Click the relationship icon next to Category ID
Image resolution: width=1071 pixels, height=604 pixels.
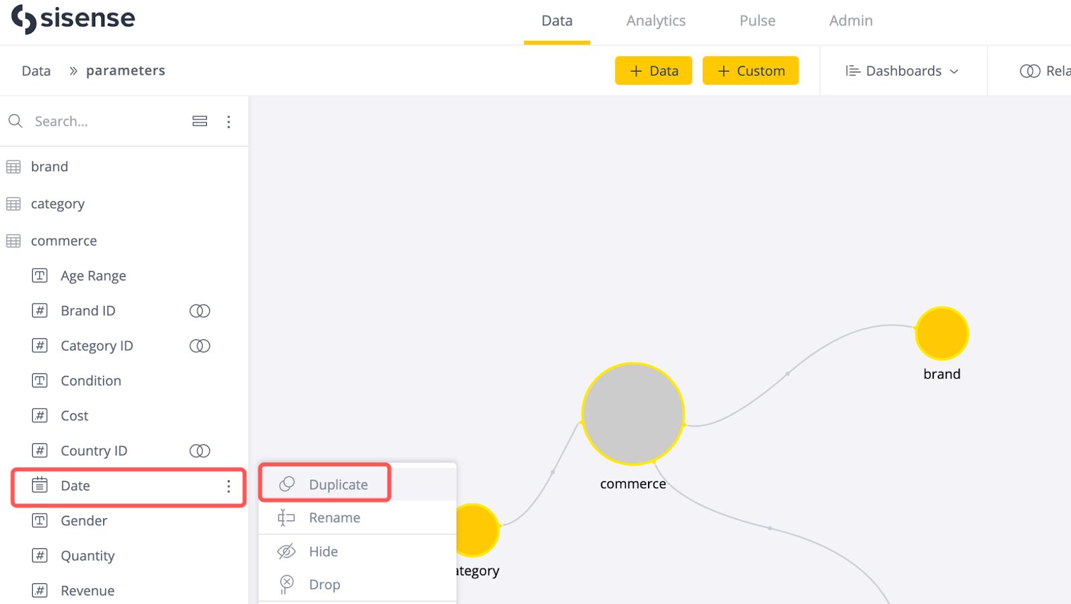click(x=199, y=346)
